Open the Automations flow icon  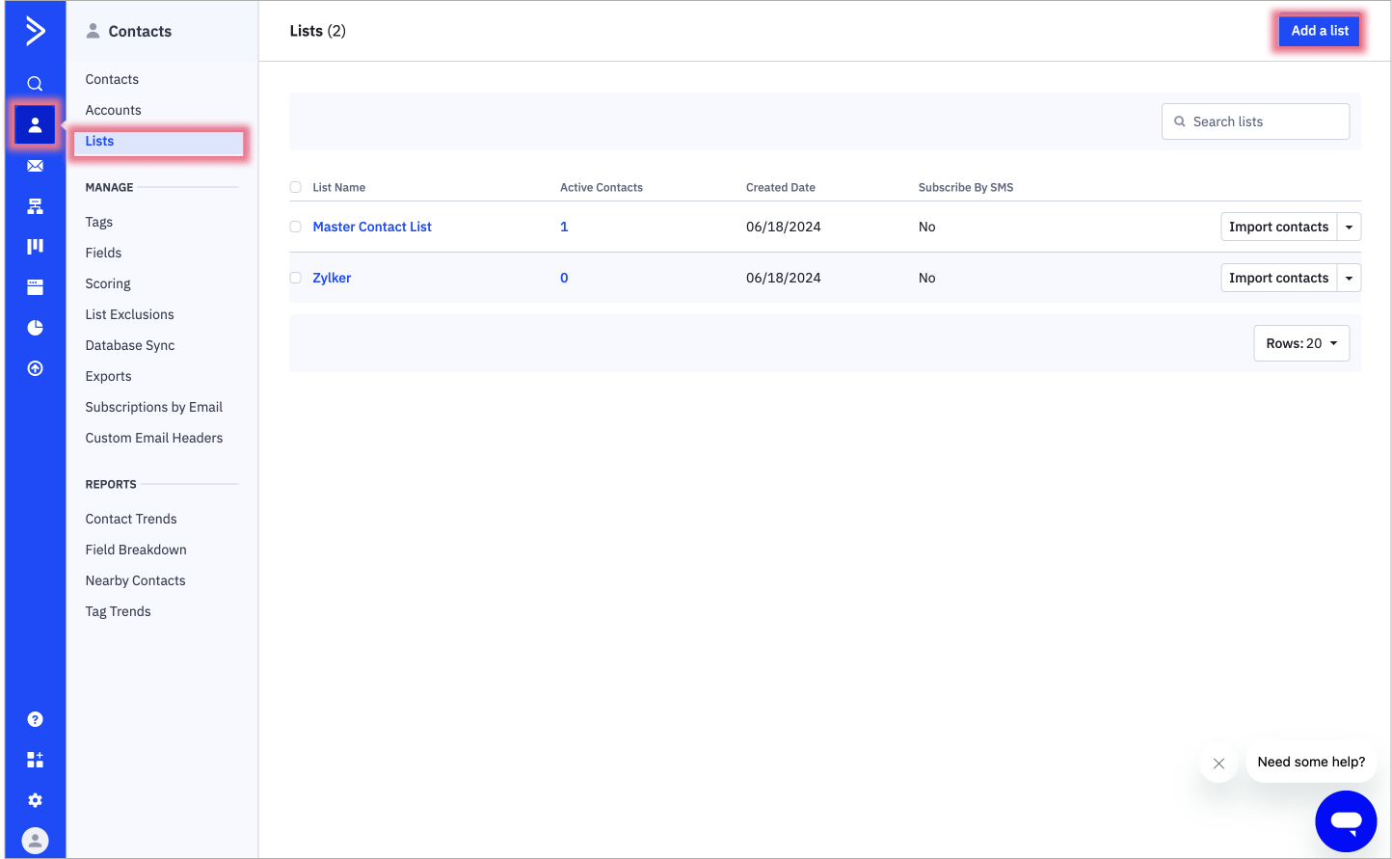(35, 206)
